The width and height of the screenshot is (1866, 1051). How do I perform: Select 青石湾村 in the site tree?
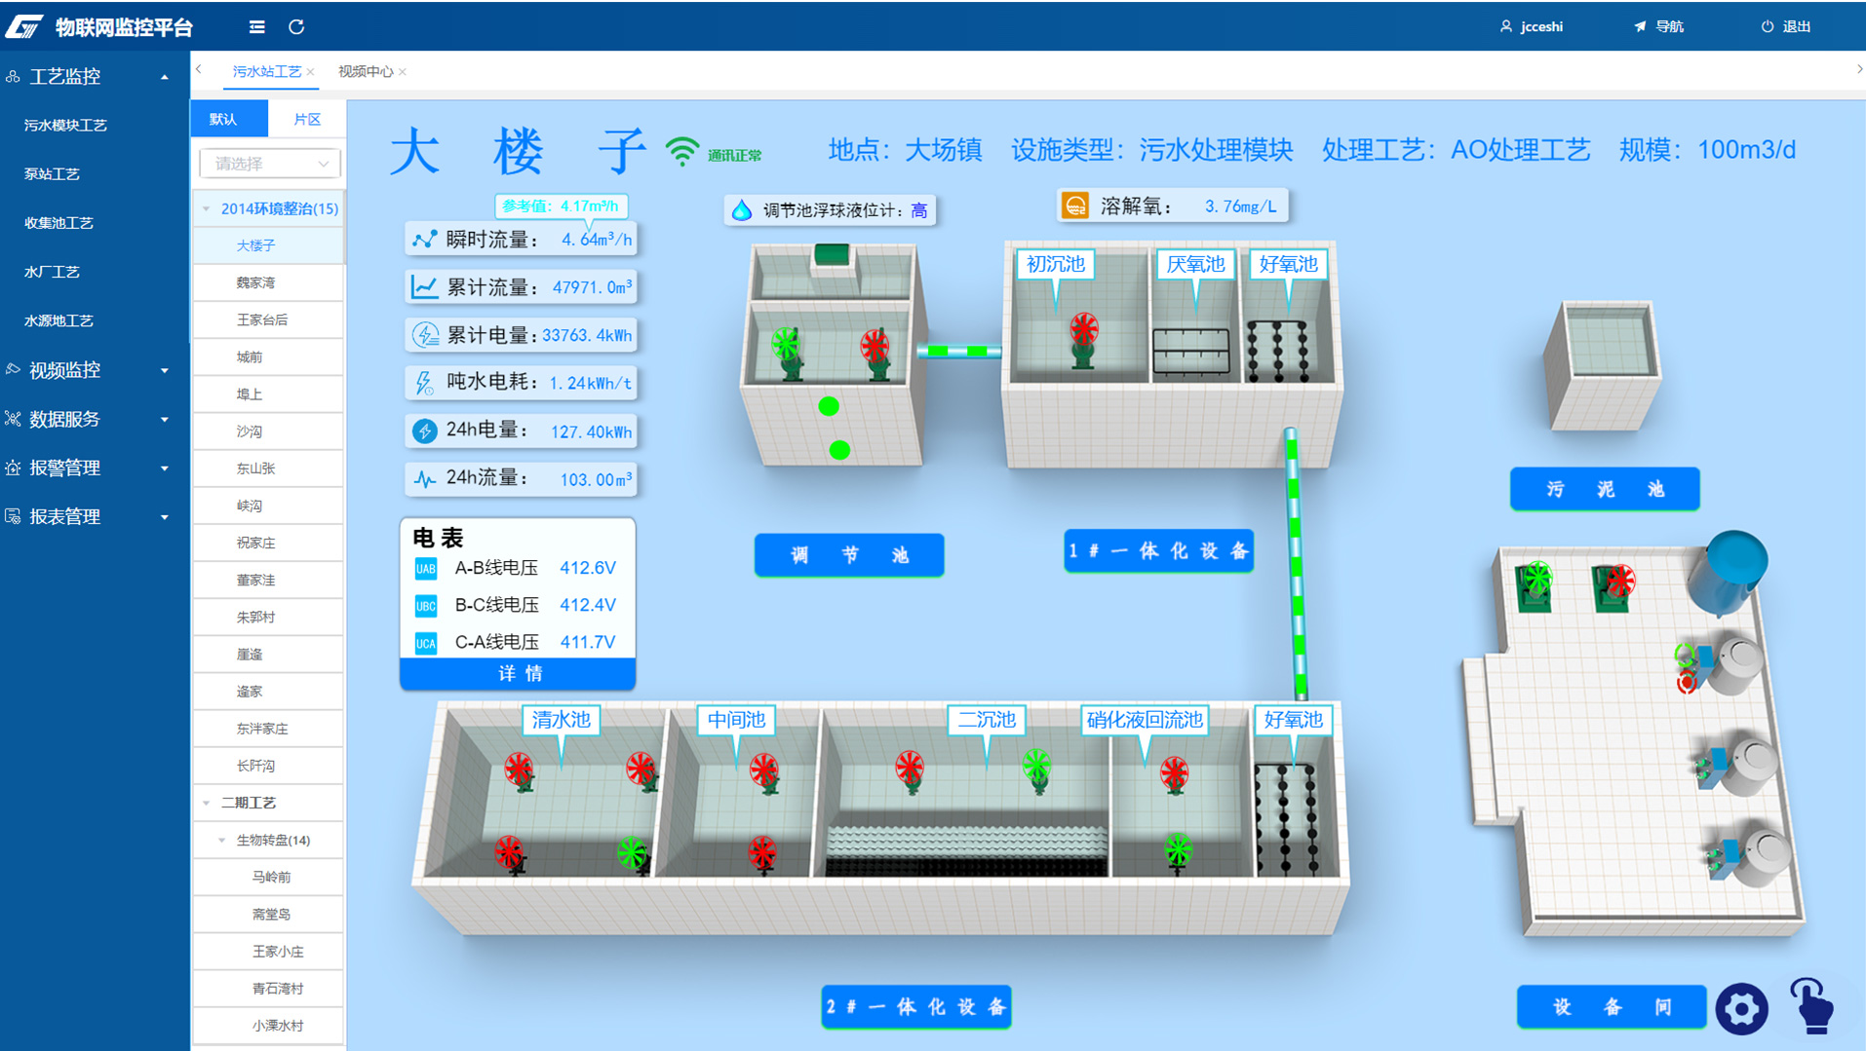pos(268,988)
